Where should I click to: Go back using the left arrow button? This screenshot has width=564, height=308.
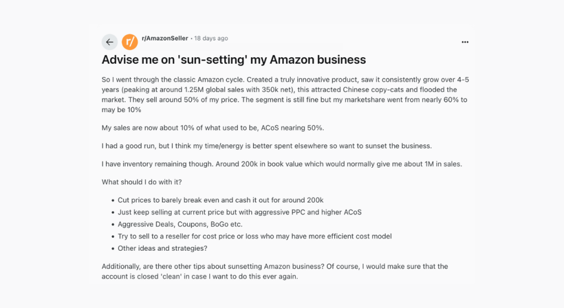tap(110, 42)
